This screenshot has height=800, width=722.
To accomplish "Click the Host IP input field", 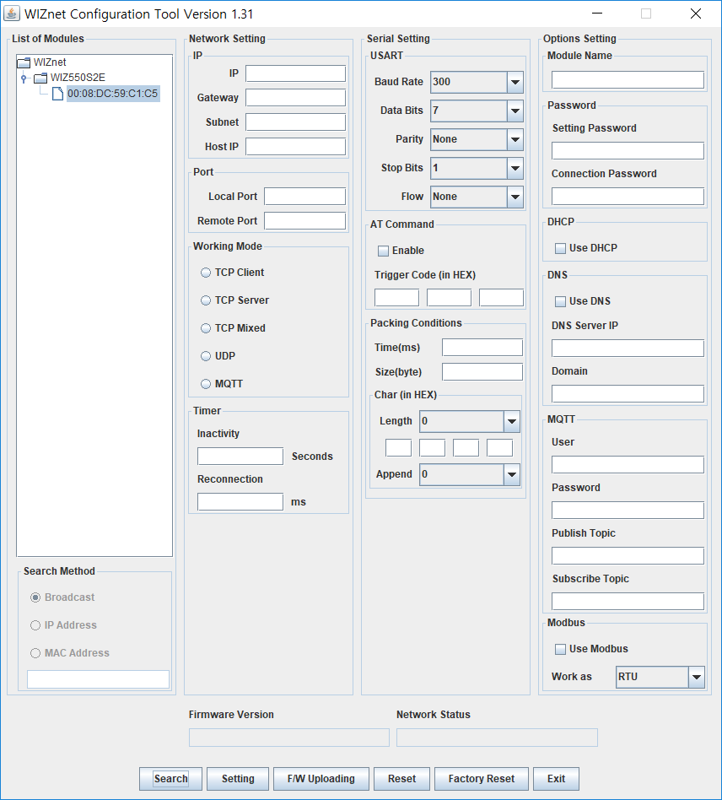I will (x=295, y=147).
